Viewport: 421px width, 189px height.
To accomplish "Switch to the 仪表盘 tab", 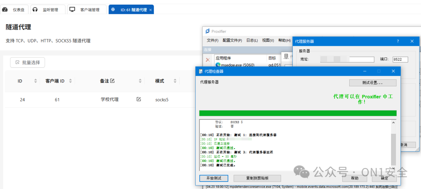I will pos(14,10).
